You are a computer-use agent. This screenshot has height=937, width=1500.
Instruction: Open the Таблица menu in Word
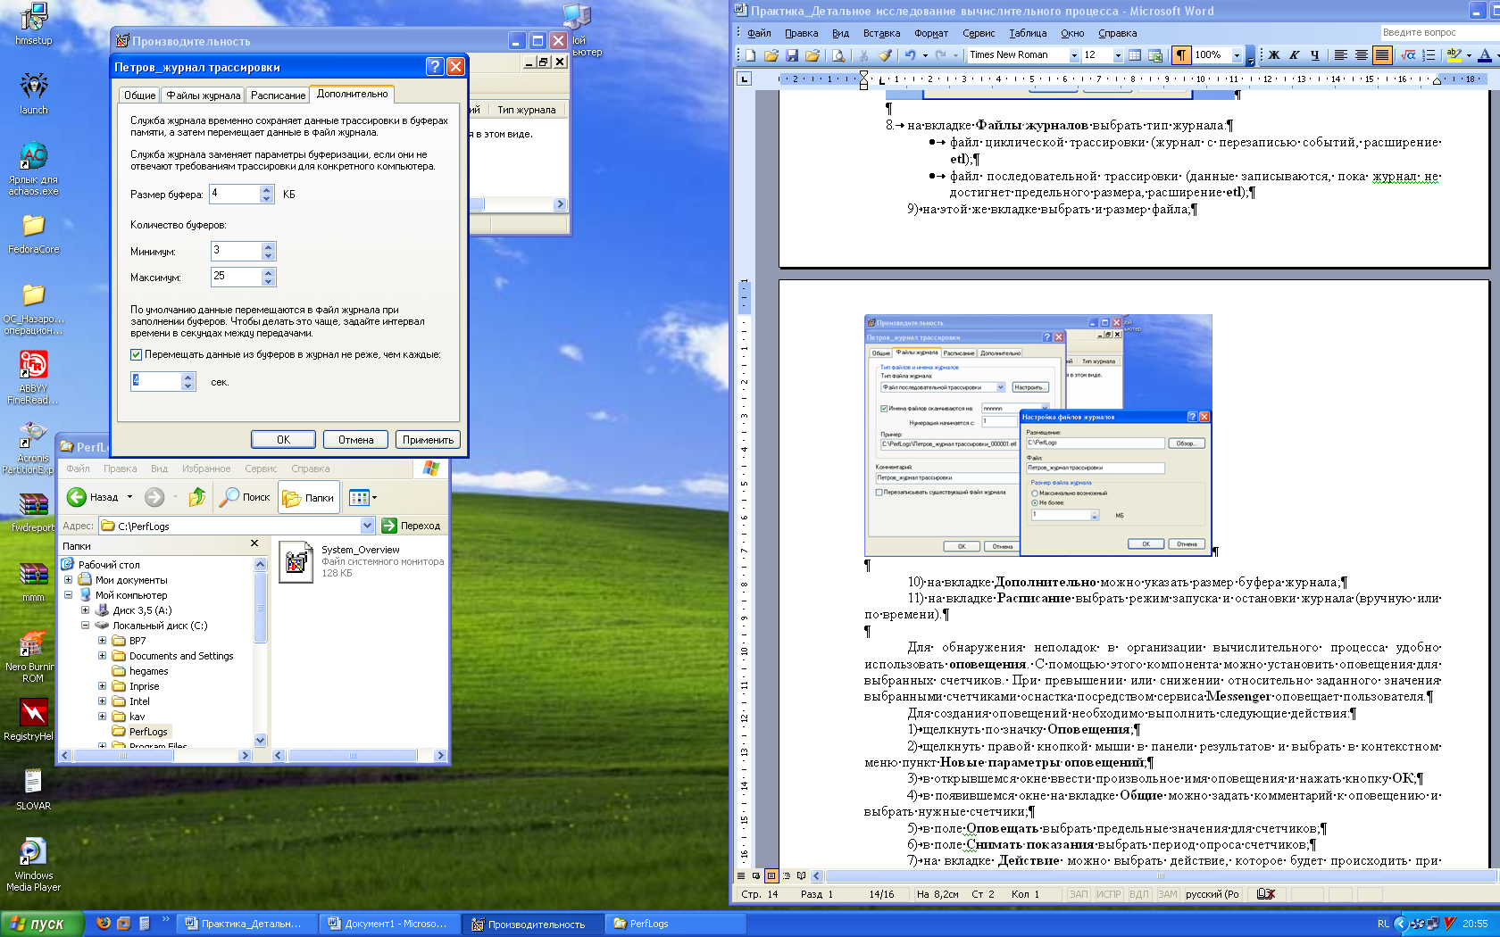(x=1028, y=33)
